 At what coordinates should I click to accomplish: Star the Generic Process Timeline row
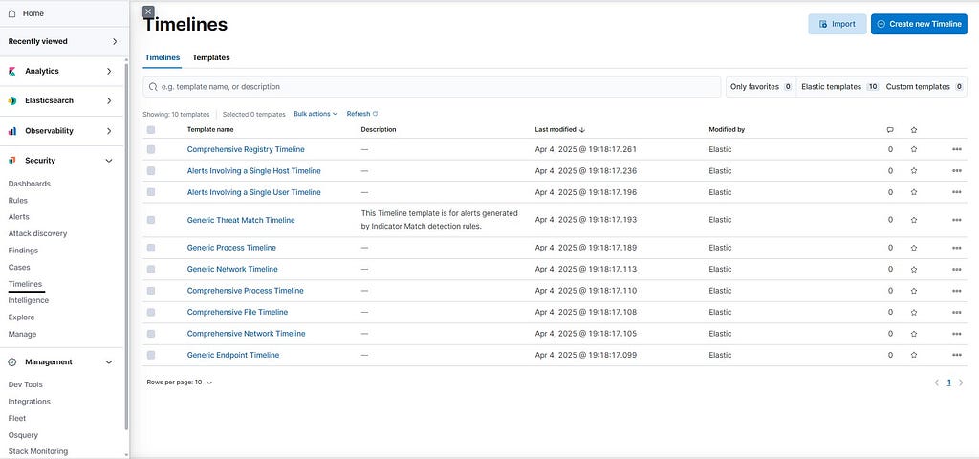914,248
